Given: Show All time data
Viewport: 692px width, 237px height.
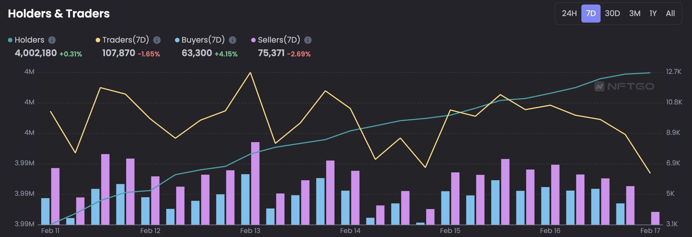Looking at the screenshot, I should pos(670,14).
